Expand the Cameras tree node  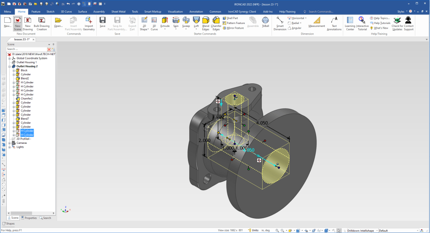click(x=10, y=143)
